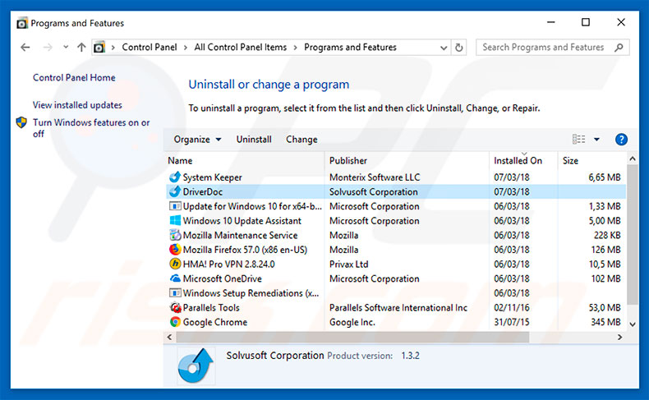Click the Windows 10 Update Assistant icon

tap(175, 220)
